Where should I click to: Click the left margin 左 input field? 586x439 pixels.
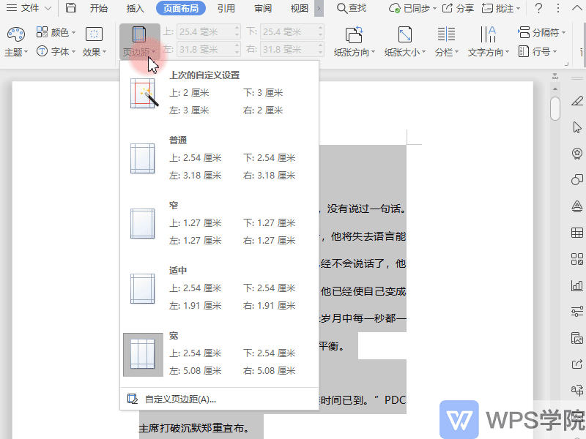[208, 49]
